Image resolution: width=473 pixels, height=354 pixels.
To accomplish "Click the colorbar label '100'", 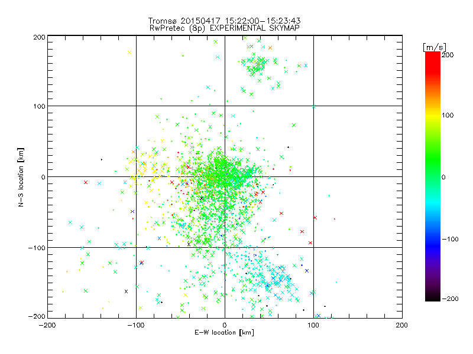I will [x=448, y=115].
